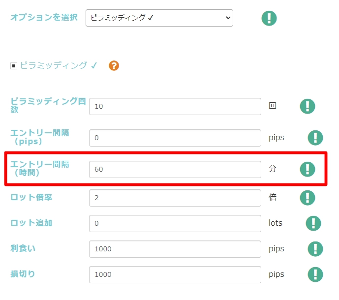Click the 利食い input field
The width and height of the screenshot is (339, 300).
pyautogui.click(x=175, y=249)
